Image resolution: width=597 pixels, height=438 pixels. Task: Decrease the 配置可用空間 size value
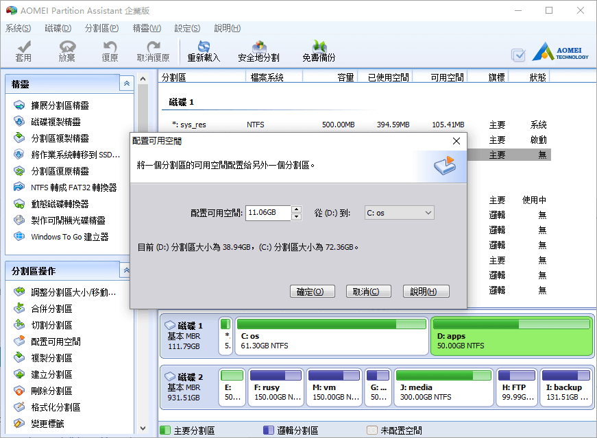(x=296, y=217)
